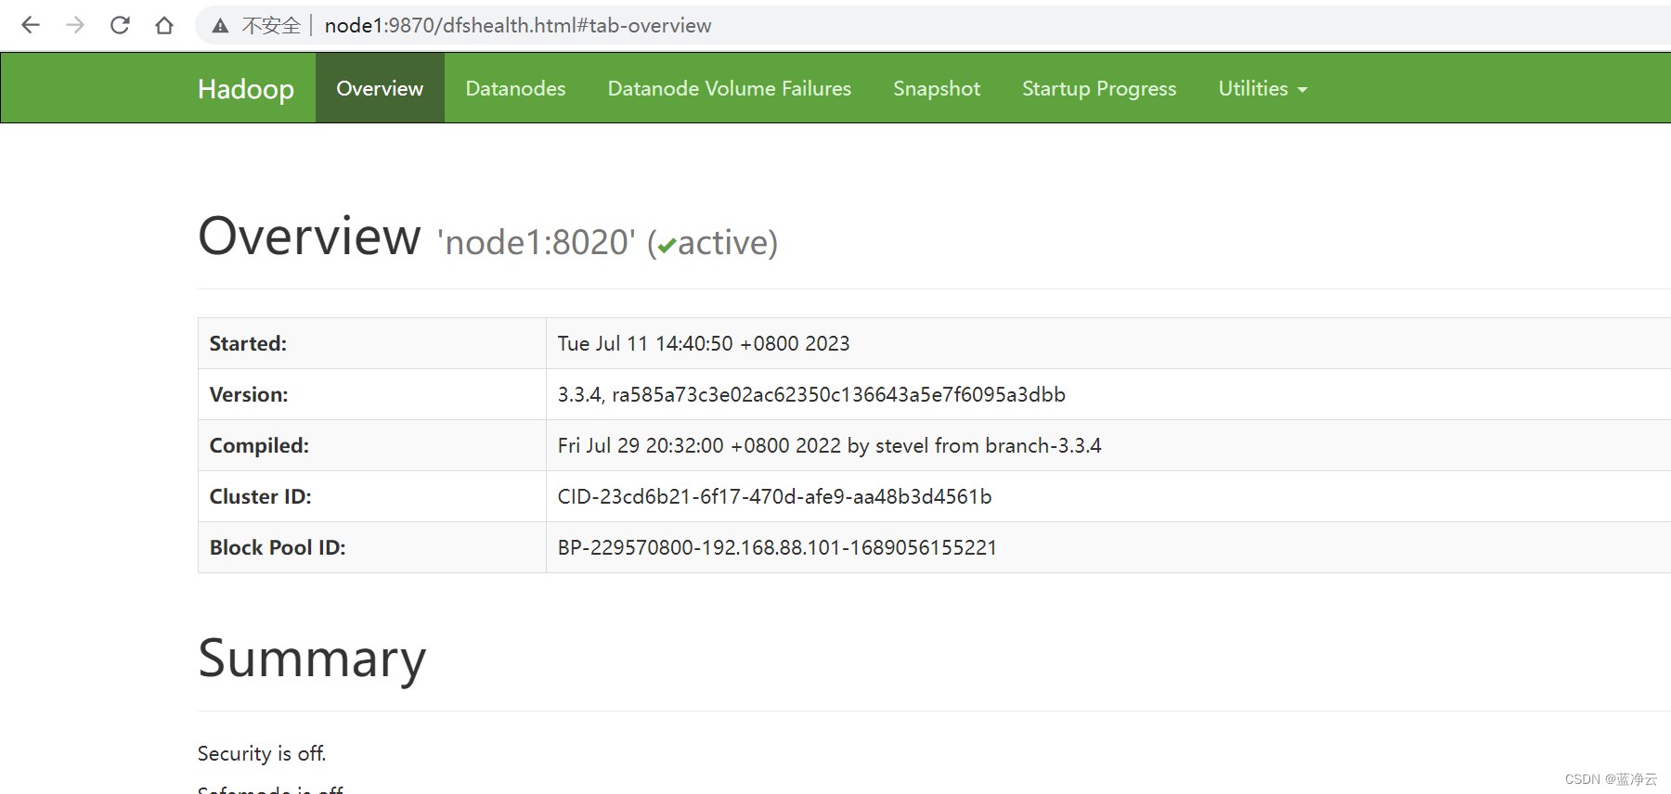
Task: Click the not-secure warning triangle icon
Action: [x=220, y=26]
